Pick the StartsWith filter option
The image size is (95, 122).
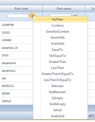pyautogui.click(x=61, y=38)
